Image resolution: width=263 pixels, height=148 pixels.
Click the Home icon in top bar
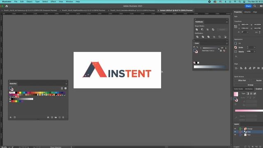tap(7, 6)
